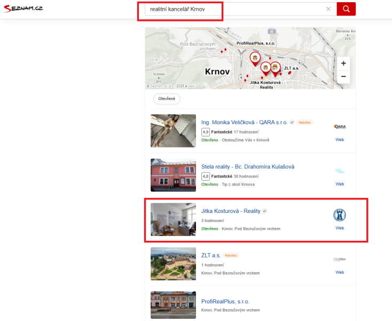Click the Nabídka badge next to ZLT a.s.

231,255
